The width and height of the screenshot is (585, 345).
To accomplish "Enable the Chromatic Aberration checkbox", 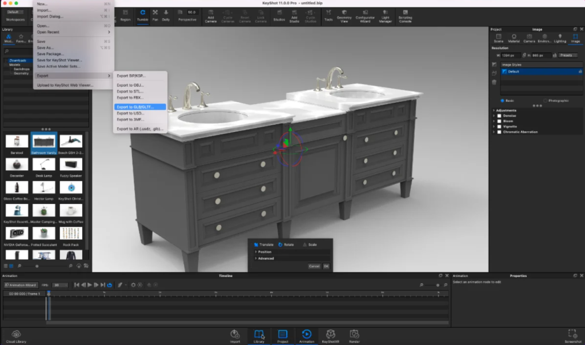I will (499, 132).
